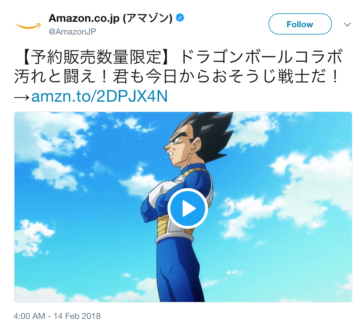The image size is (364, 328).
Task: Click the arrow symbol before the link
Action: tap(22, 97)
